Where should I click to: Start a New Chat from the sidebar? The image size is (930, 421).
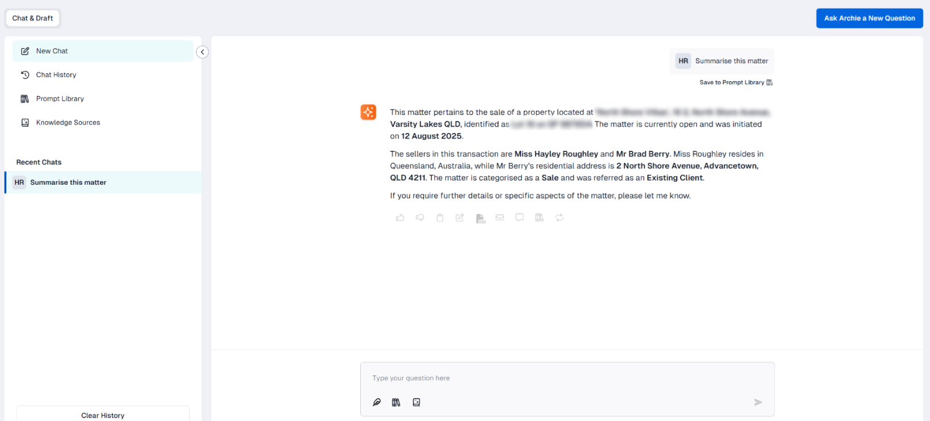(103, 51)
